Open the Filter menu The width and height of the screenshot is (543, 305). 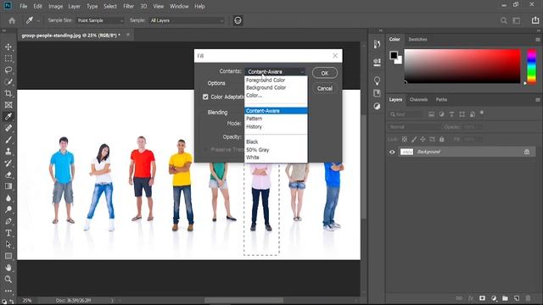point(128,6)
